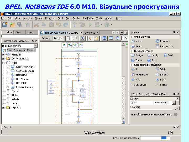The height and width of the screenshot is (142, 189).
Task: Collapse the Basic Activities palette section
Action: (132, 51)
